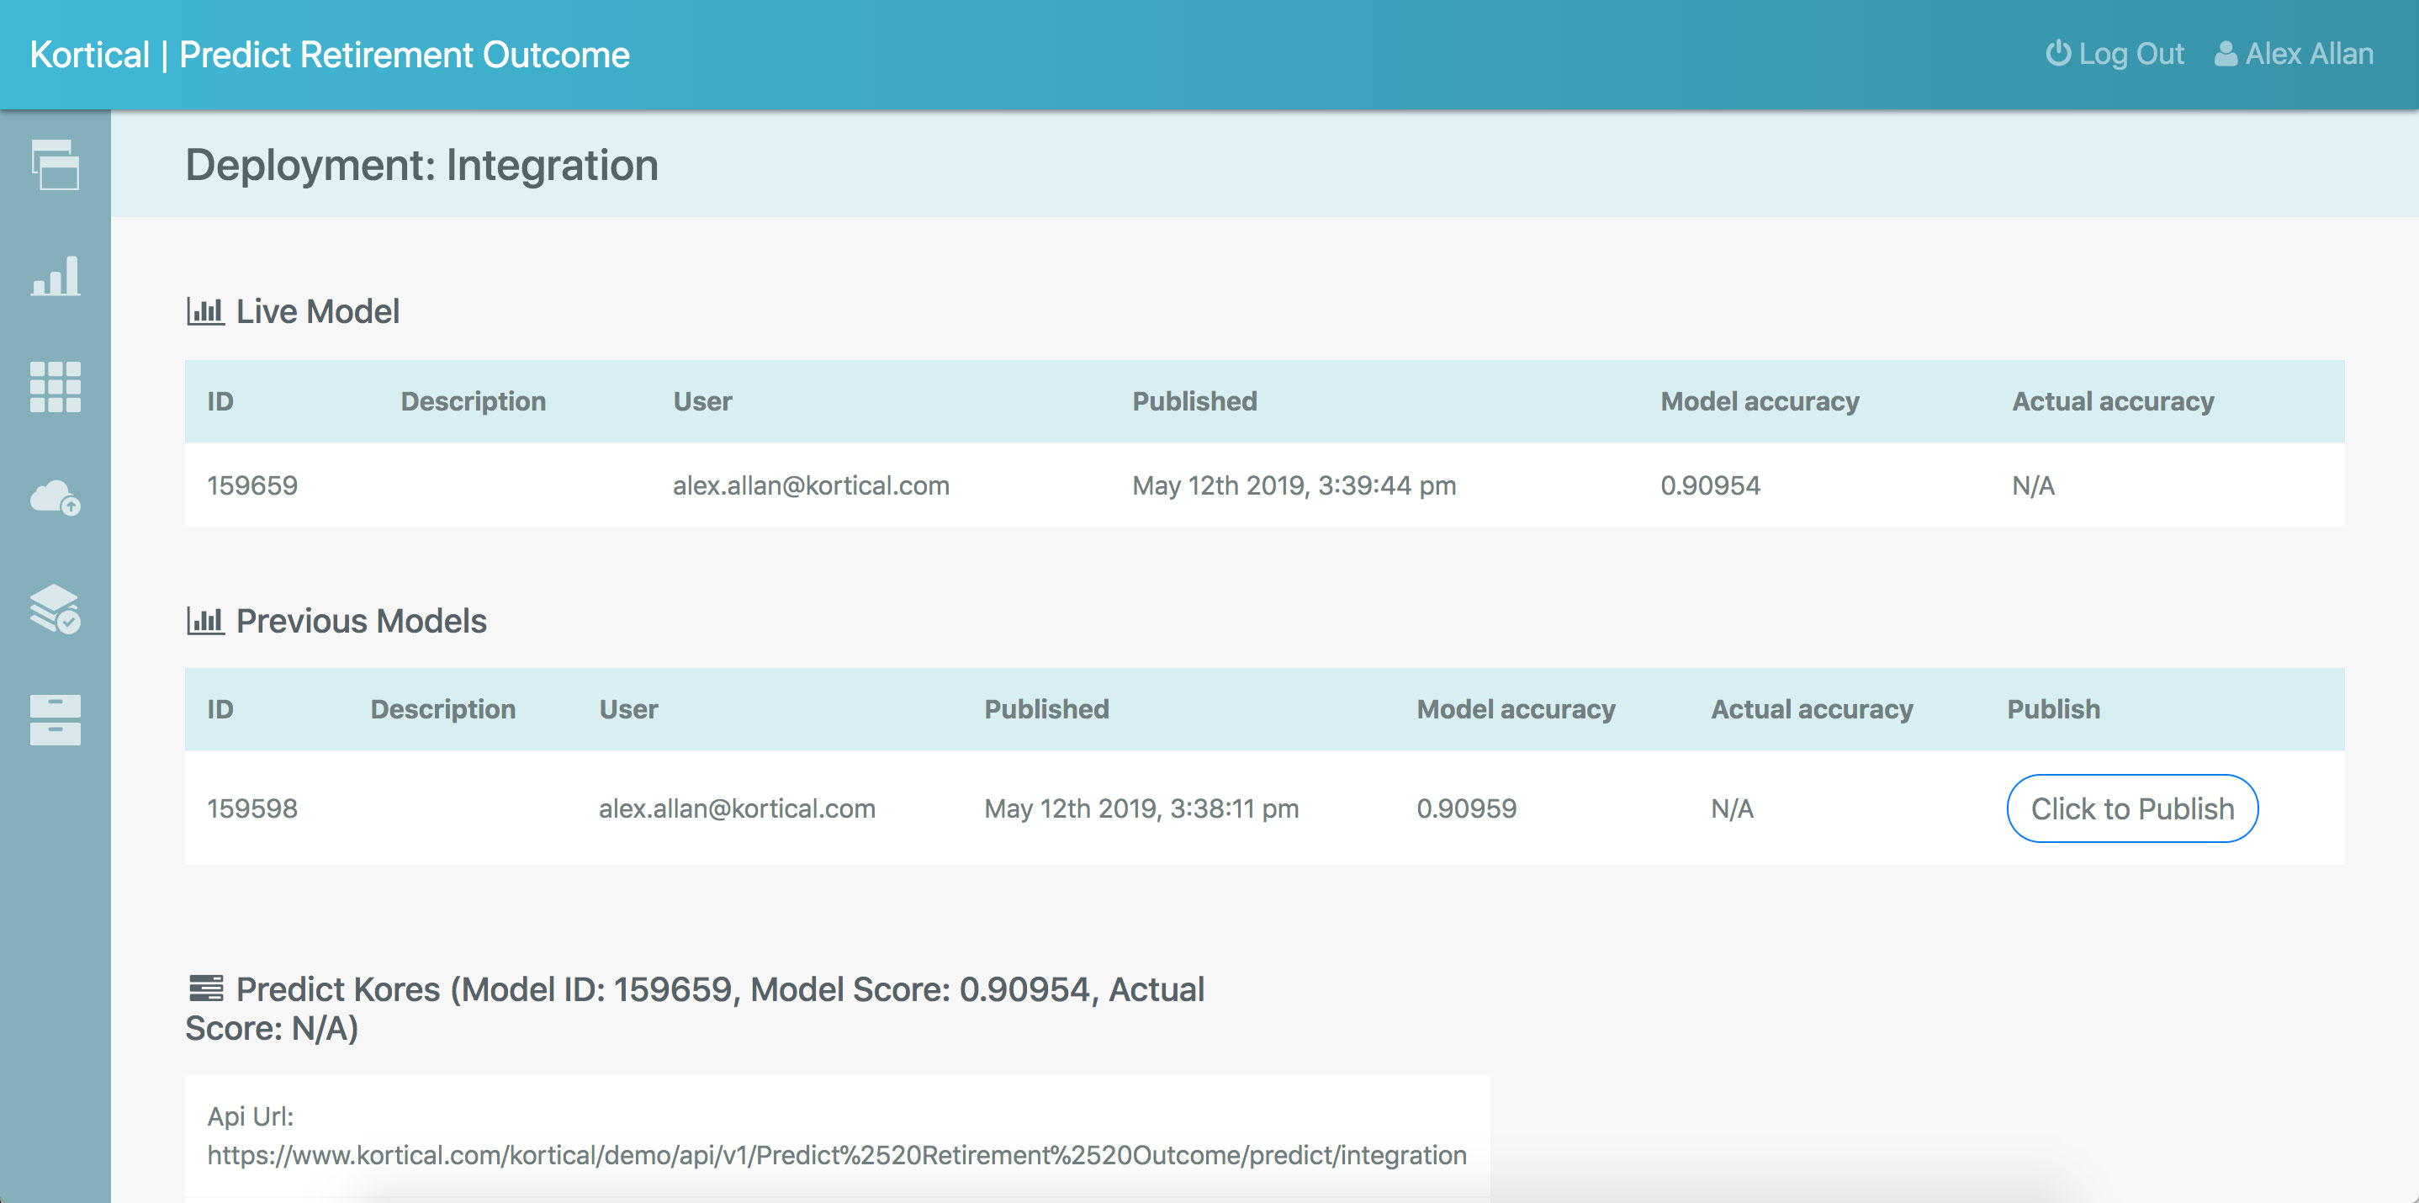Click the Publish column header
2419x1203 pixels.
[x=2053, y=709]
